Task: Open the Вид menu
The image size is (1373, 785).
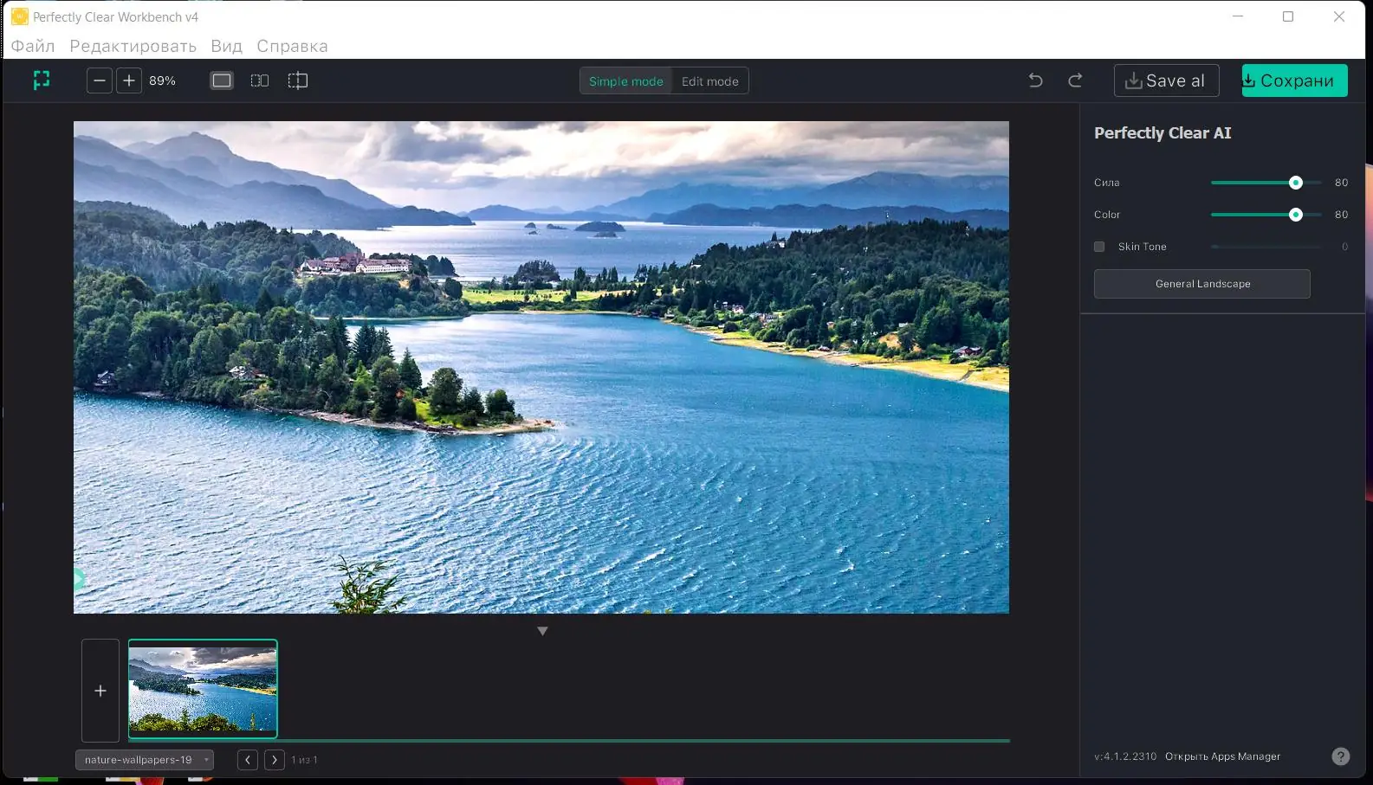Action: point(227,46)
